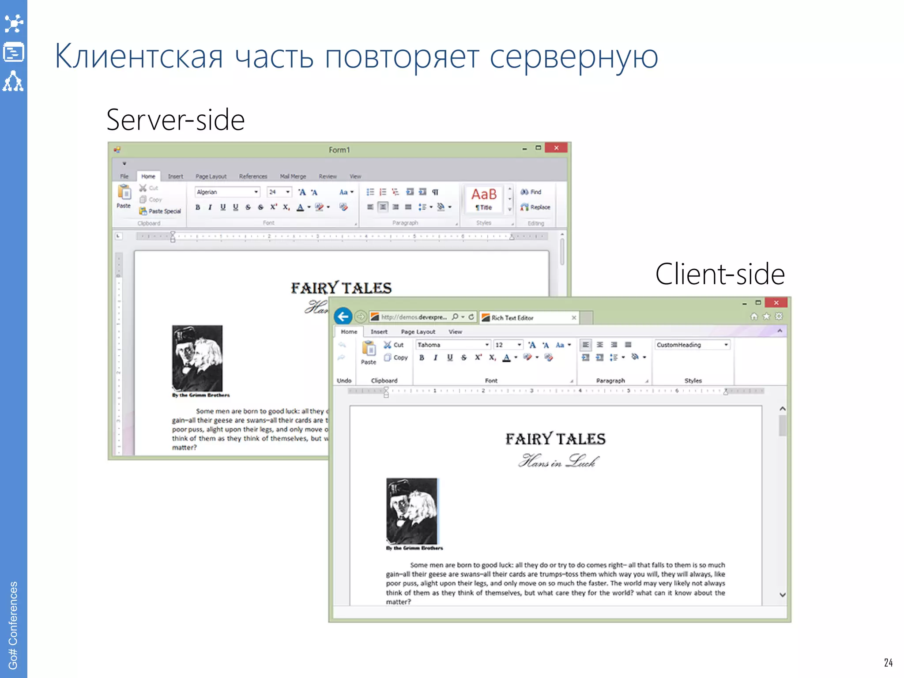
Task: Toggle Center alignment in Form1 ribbon
Action: [x=383, y=207]
